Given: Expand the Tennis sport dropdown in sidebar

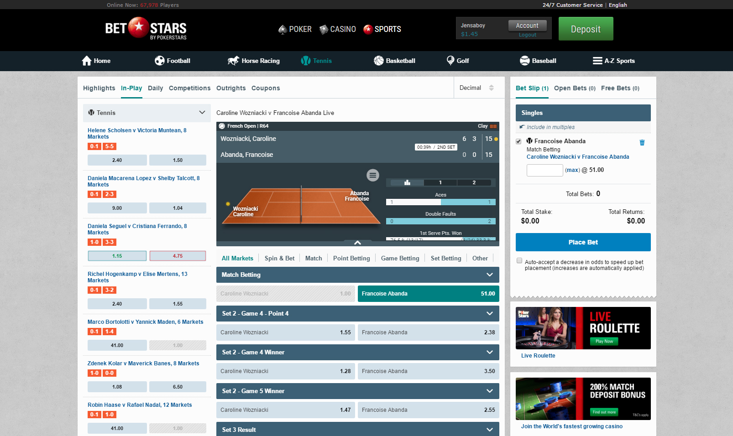Looking at the screenshot, I should click(x=147, y=113).
